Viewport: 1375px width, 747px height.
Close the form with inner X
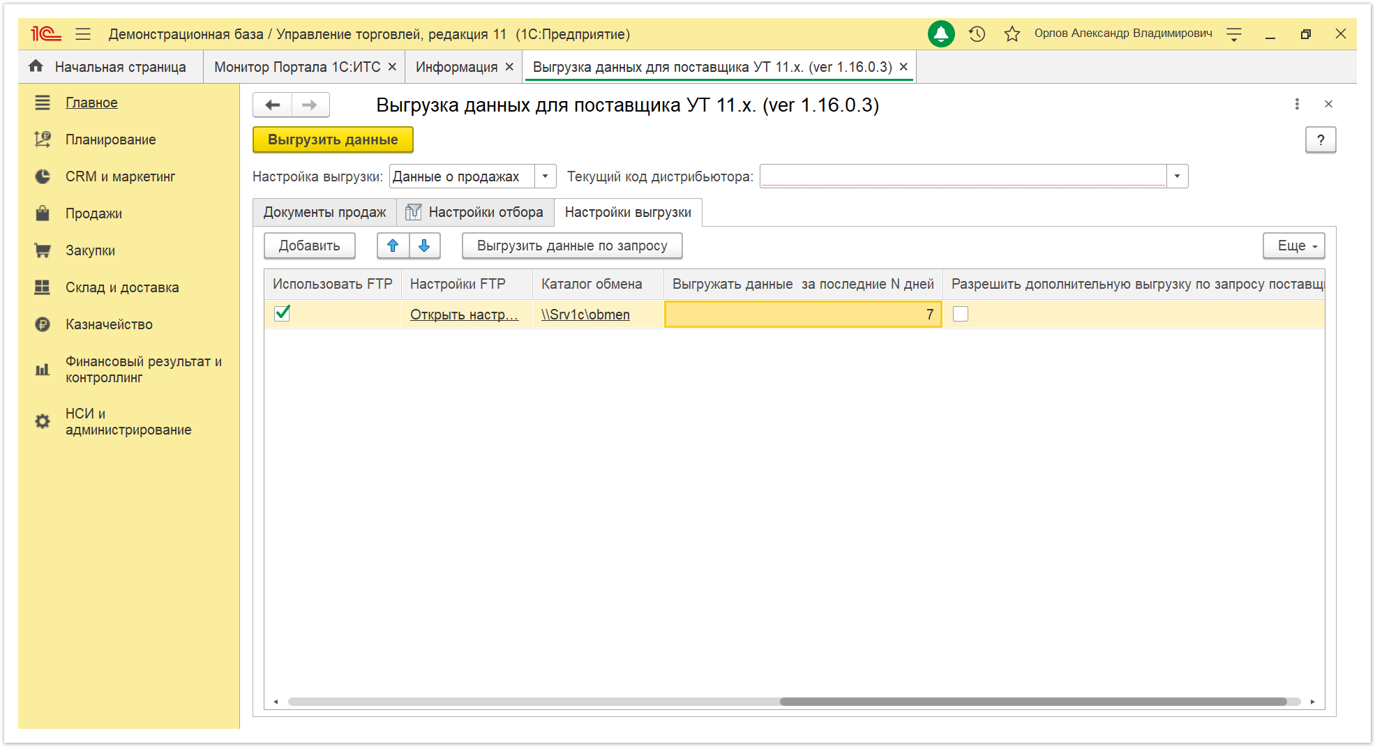tap(1328, 104)
